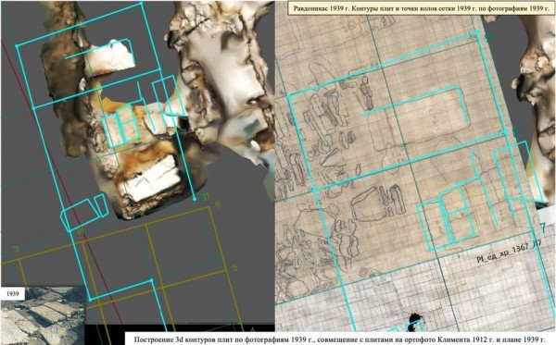
Task: Click cyan corner point at top of left view
Action: click(141, 4)
